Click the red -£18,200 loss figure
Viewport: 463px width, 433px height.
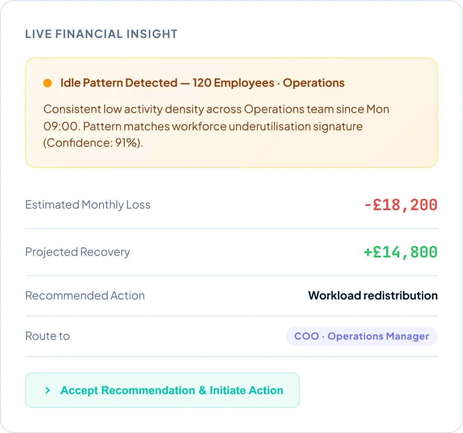pos(401,205)
